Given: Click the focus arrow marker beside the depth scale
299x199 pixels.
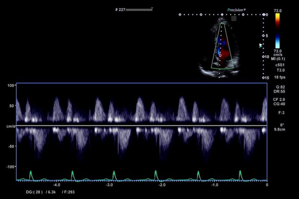Looking at the screenshot, I should pyautogui.click(x=261, y=45).
